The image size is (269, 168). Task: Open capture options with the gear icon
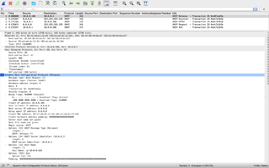24,3
